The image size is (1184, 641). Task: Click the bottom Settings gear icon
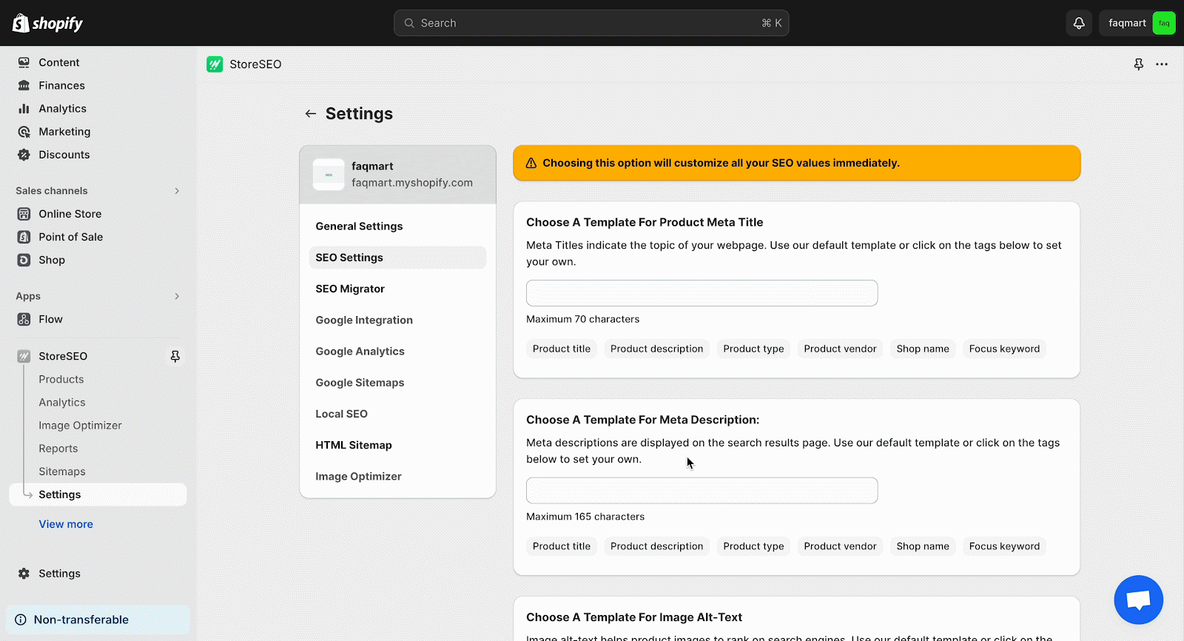[x=24, y=574]
